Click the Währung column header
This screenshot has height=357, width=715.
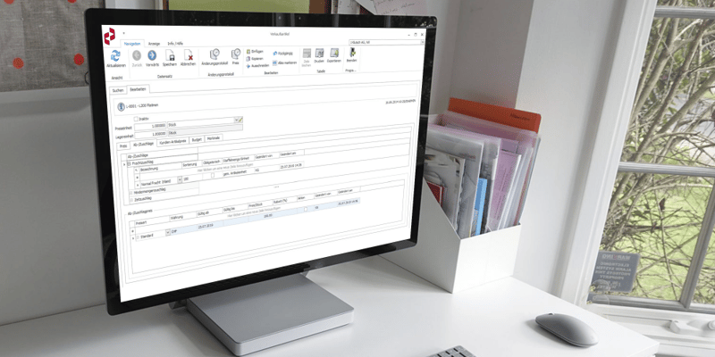[x=182, y=217]
